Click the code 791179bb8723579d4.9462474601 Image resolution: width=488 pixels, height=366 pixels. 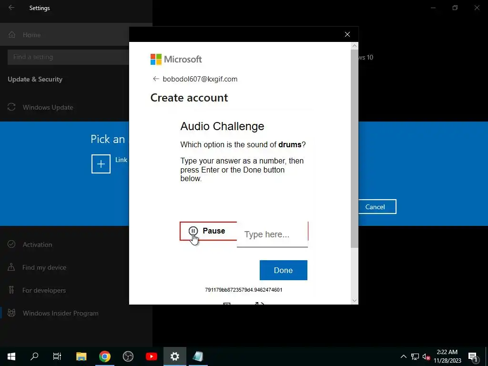[x=244, y=290]
